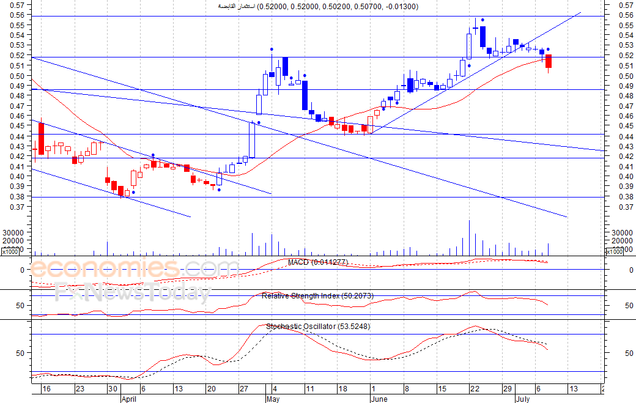This screenshot has width=636, height=403.
Task: Select the latest red candlestick
Action: (549, 61)
